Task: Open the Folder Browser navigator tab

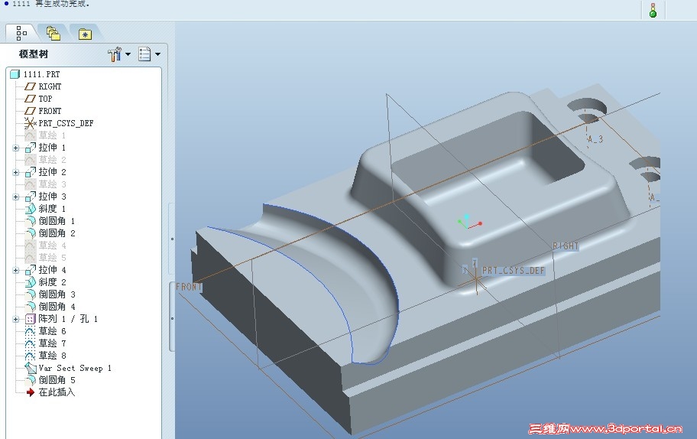Action: (x=53, y=34)
